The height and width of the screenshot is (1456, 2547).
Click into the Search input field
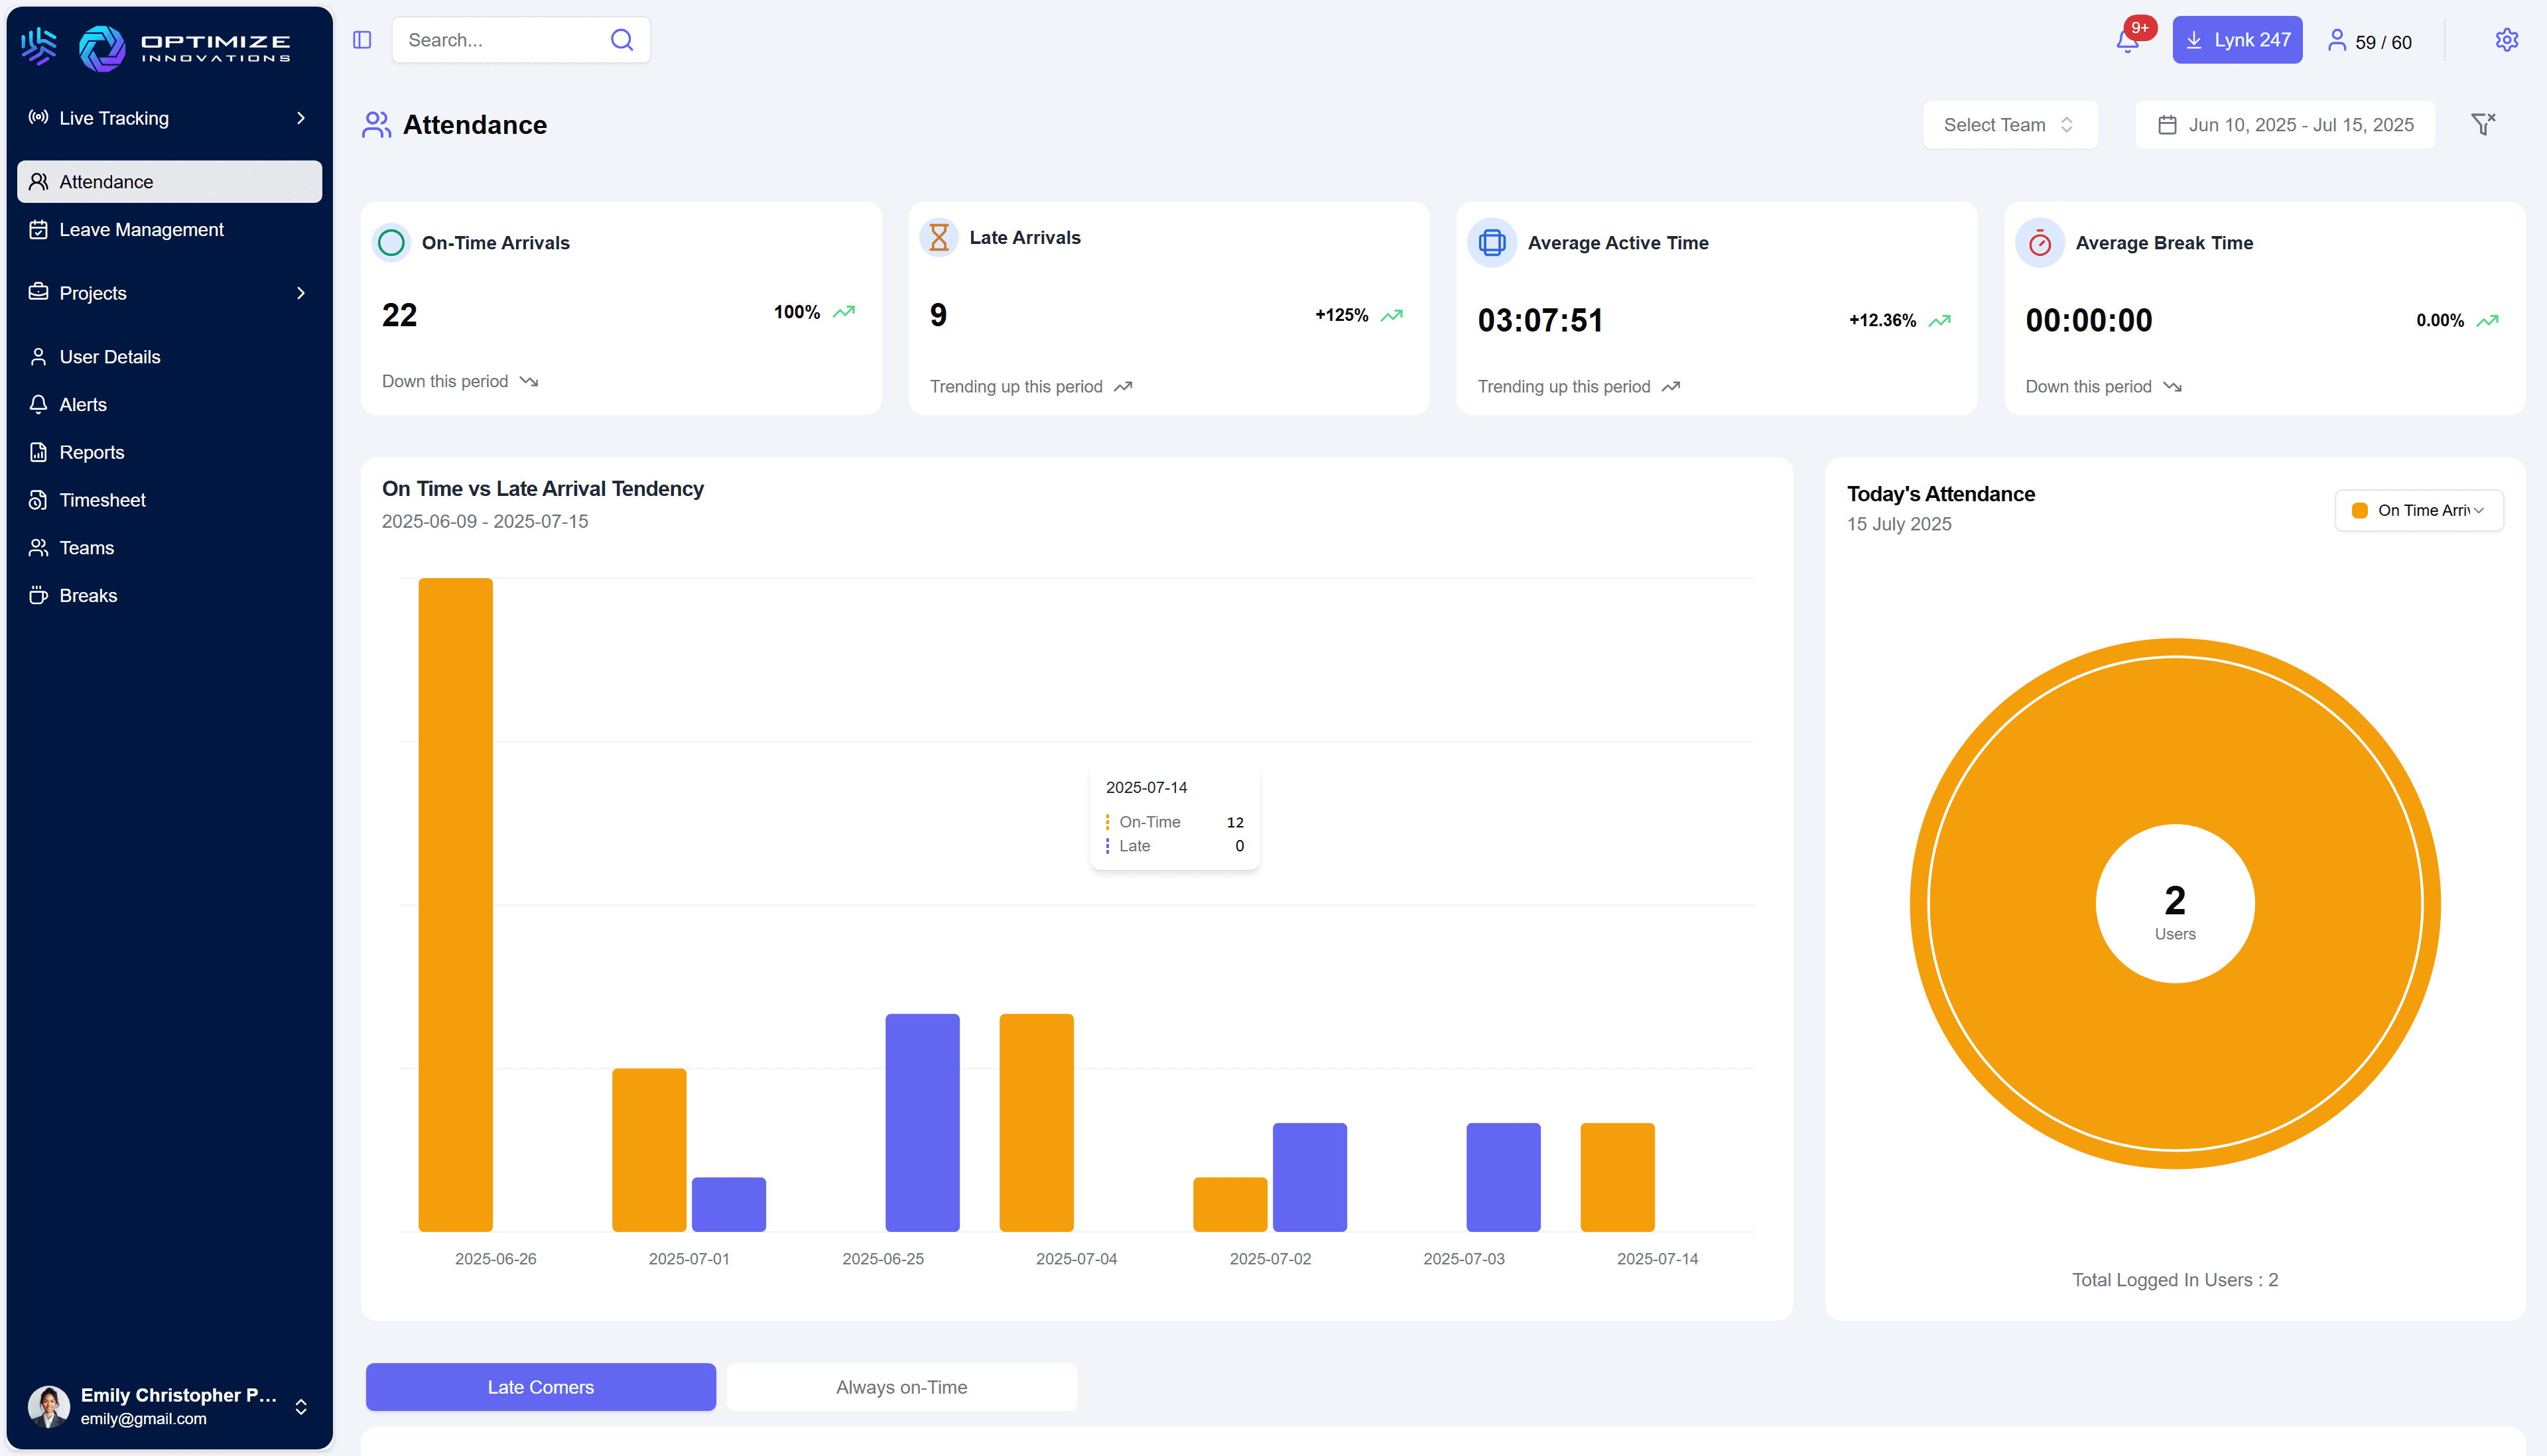(x=500, y=40)
